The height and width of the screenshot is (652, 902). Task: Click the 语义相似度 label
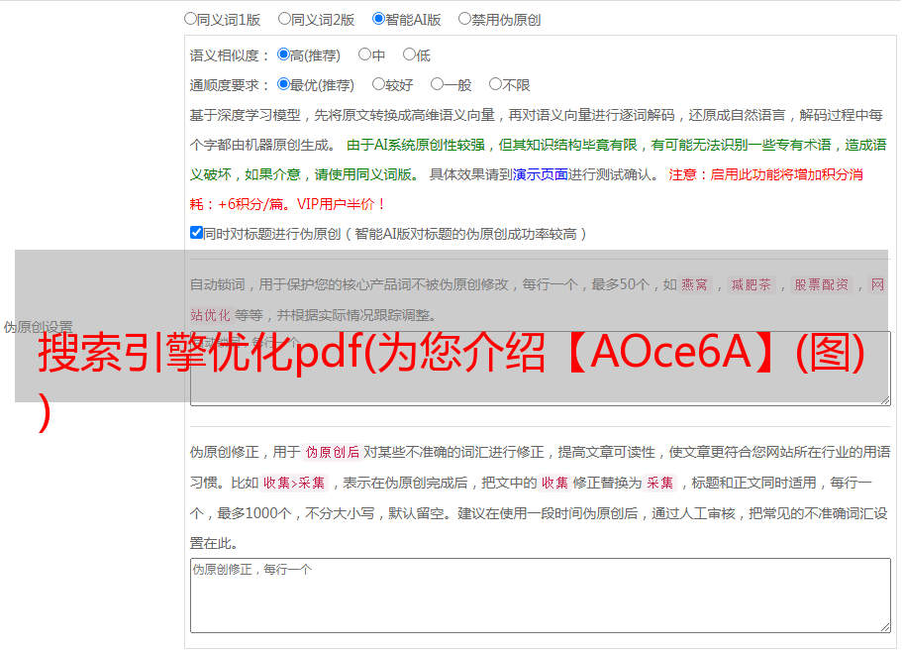pyautogui.click(x=229, y=55)
